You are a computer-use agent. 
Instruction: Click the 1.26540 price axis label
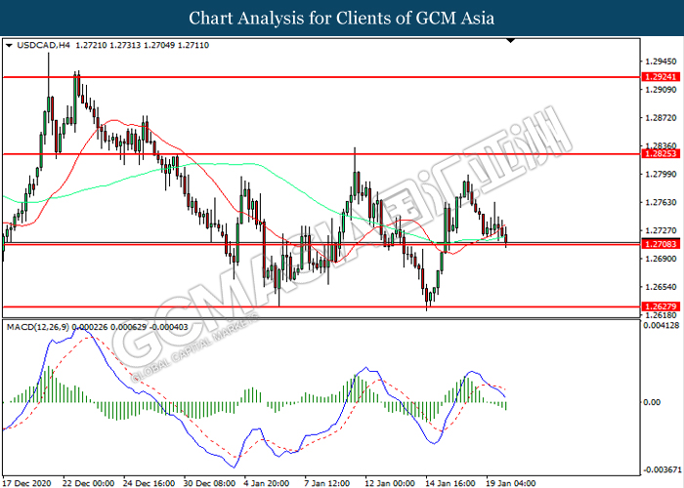click(661, 287)
